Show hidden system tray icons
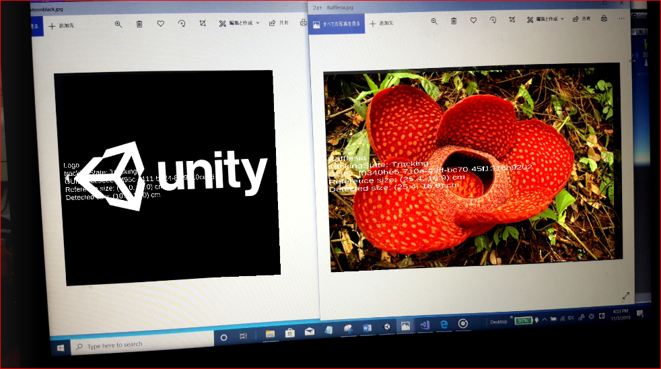Viewport: 661px width, 369px height. (545, 319)
